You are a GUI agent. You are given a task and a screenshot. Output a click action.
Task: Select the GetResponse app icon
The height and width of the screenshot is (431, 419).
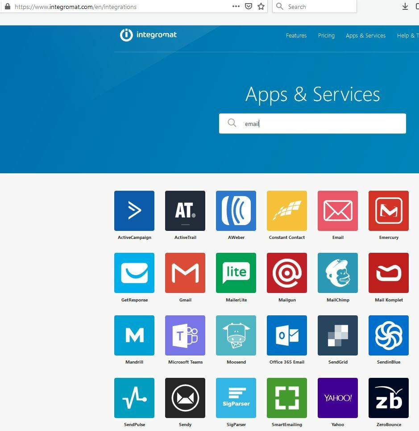coord(134,273)
